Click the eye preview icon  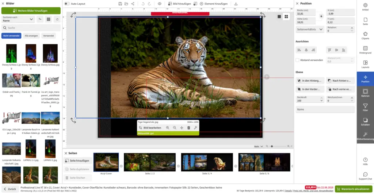point(160,4)
